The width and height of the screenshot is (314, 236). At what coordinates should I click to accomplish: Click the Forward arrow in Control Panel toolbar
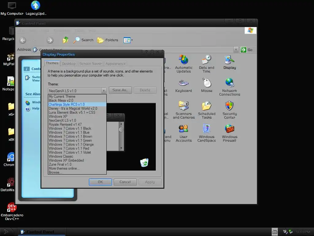[50, 40]
